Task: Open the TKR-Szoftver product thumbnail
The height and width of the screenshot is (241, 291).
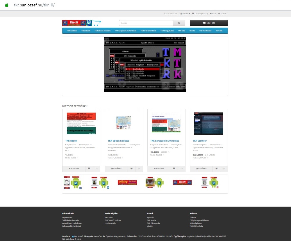Action: click(209, 123)
